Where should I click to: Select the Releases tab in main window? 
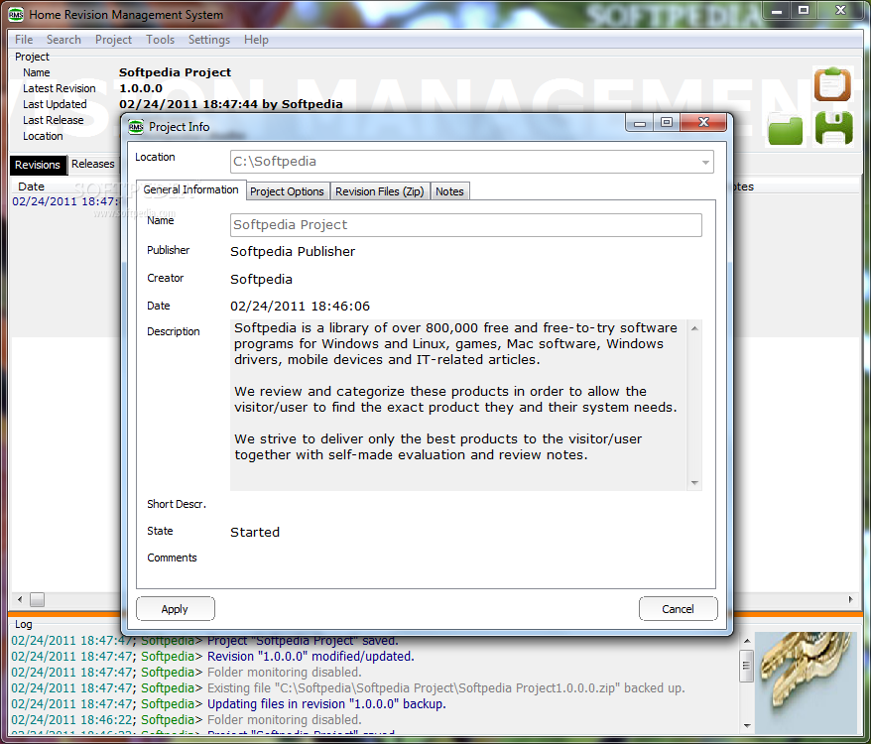[93, 164]
